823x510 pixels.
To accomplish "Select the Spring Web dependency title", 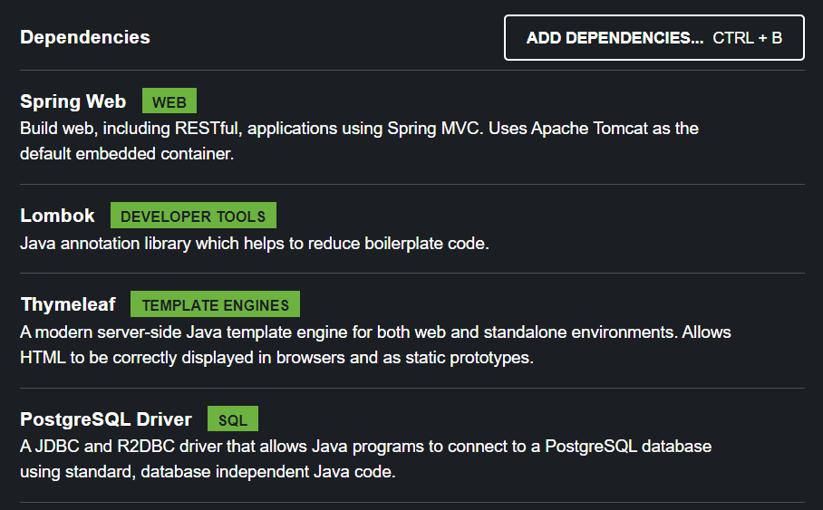I will click(73, 101).
